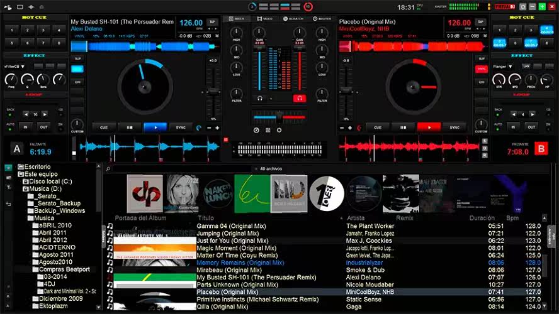Toggle deck B red headphone cue
The width and height of the screenshot is (559, 314).
300,99
